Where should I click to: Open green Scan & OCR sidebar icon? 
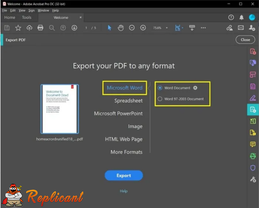[253, 156]
